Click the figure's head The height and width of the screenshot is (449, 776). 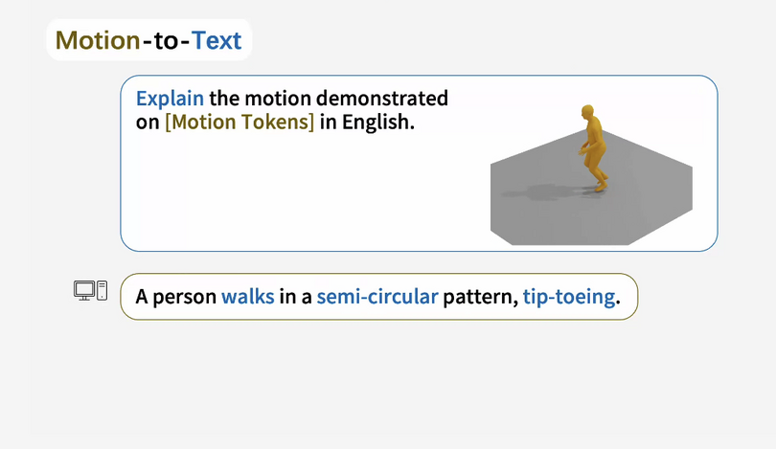coord(587,112)
